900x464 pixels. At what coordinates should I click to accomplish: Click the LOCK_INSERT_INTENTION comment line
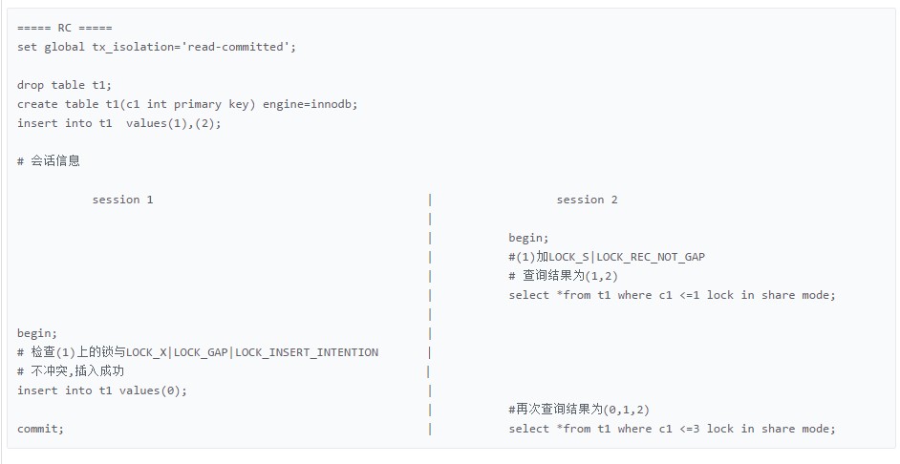pos(198,352)
